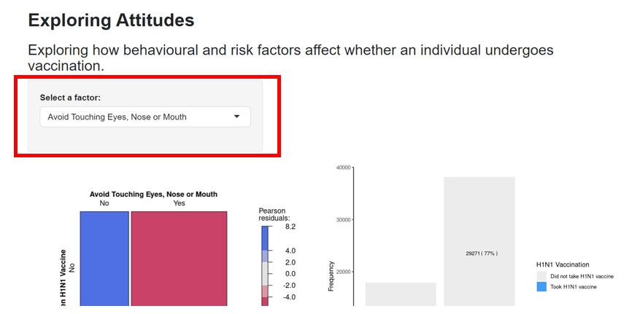
Task: Click the 'Pearson residuals:' legend title
Action: point(274,214)
